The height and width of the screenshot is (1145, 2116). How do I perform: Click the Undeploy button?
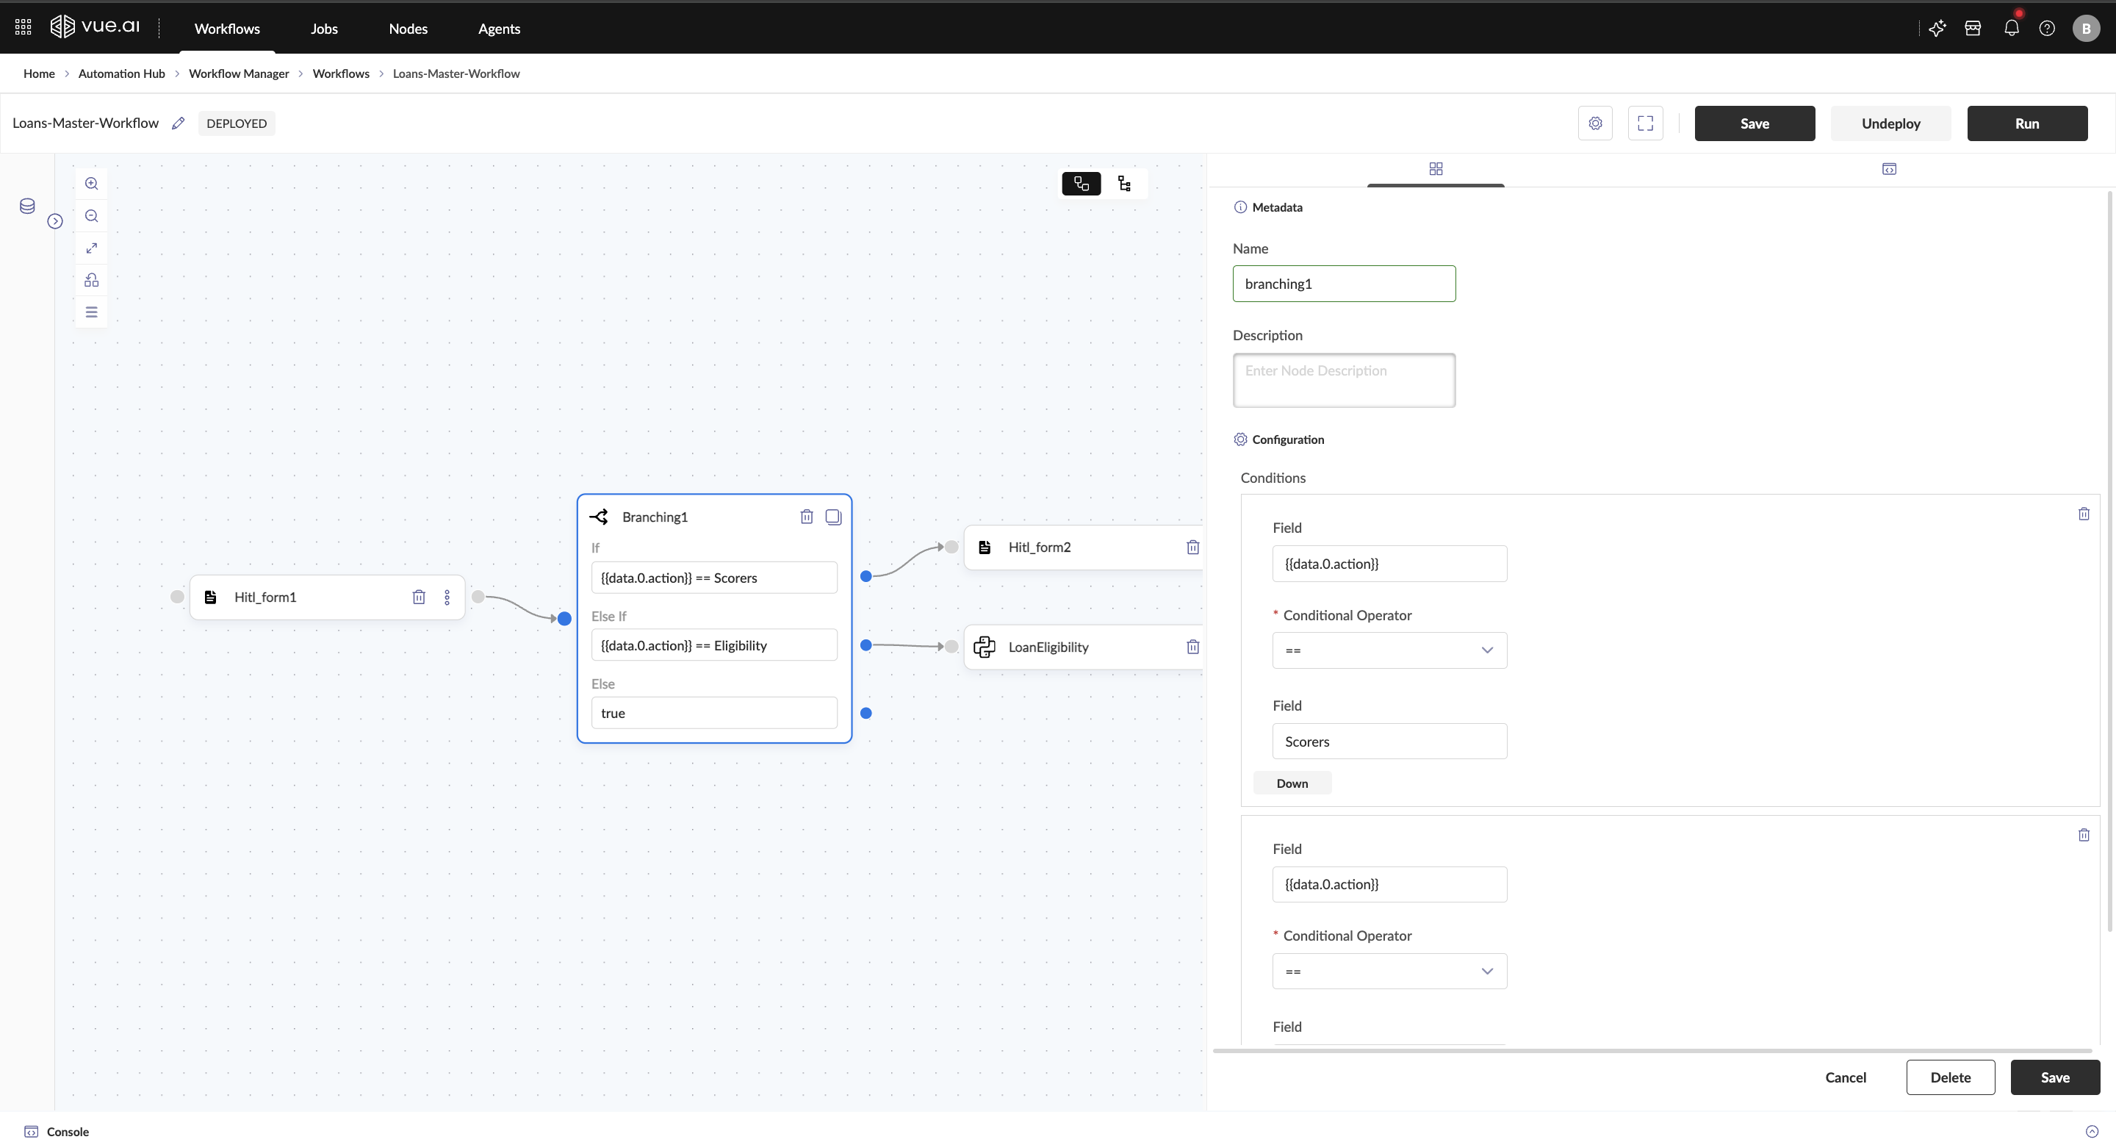(x=1890, y=123)
